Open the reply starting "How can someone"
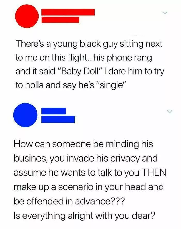 pyautogui.click(x=90, y=180)
